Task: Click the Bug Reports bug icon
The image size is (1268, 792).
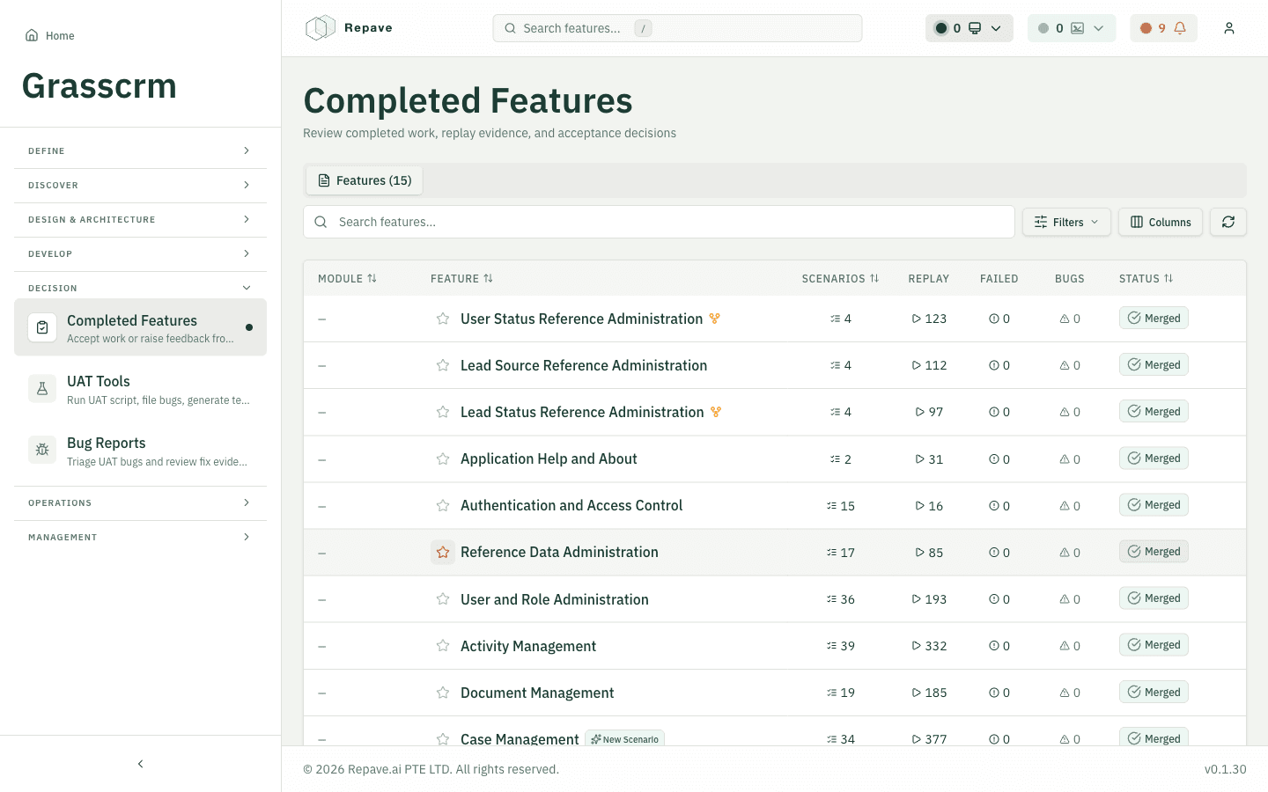Action: 42,450
